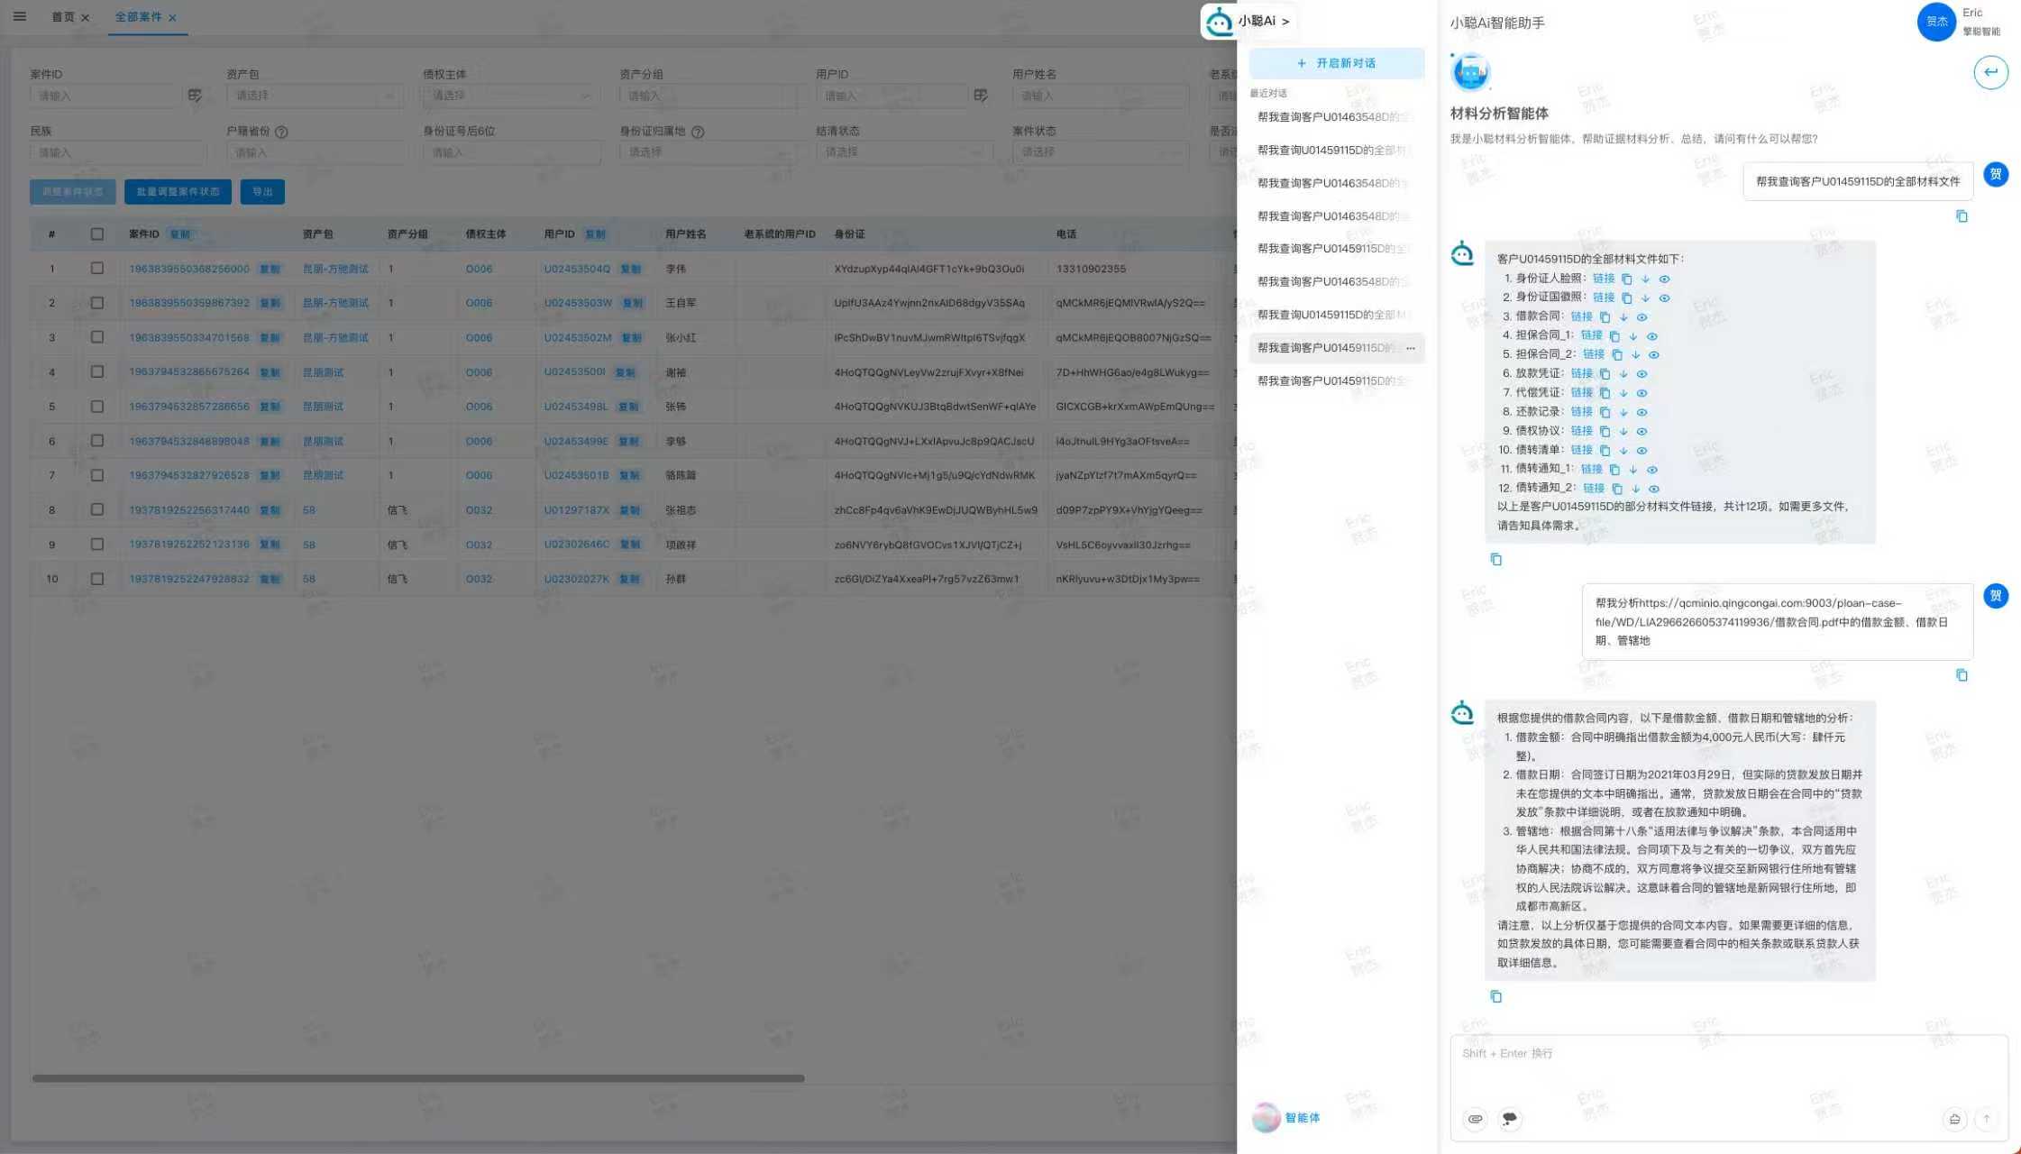The height and width of the screenshot is (1154, 2021).
Task: Click the send arrow button in chat input
Action: (1986, 1119)
